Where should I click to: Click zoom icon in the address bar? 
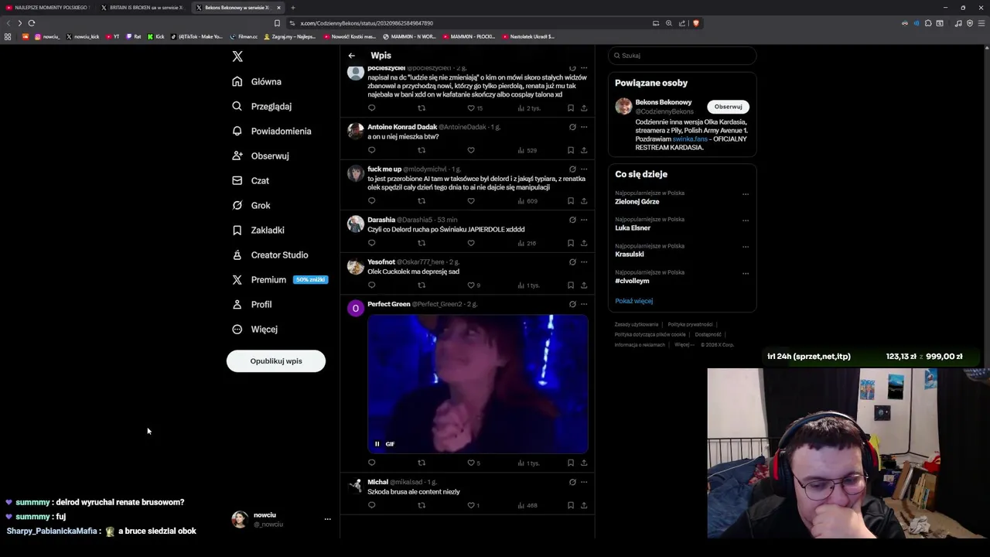pos(669,23)
